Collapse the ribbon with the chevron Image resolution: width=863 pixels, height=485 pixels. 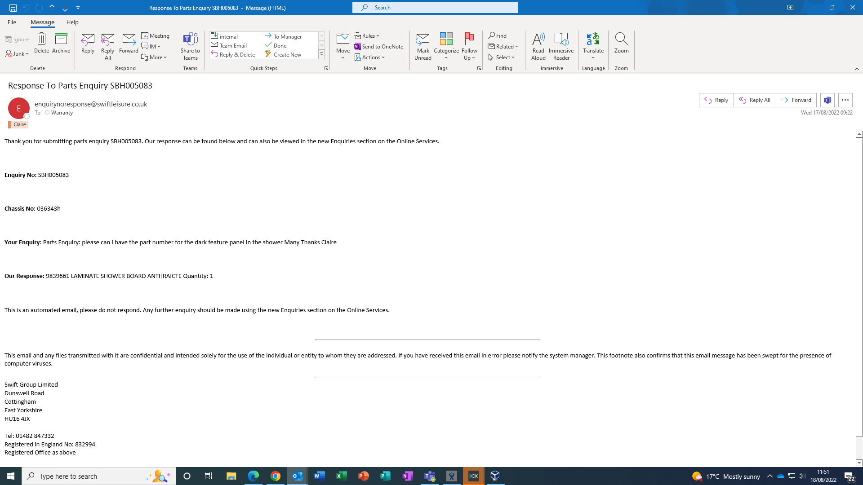[857, 69]
